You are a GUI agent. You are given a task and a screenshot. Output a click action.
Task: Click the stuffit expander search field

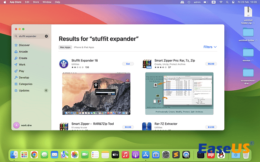point(30,36)
